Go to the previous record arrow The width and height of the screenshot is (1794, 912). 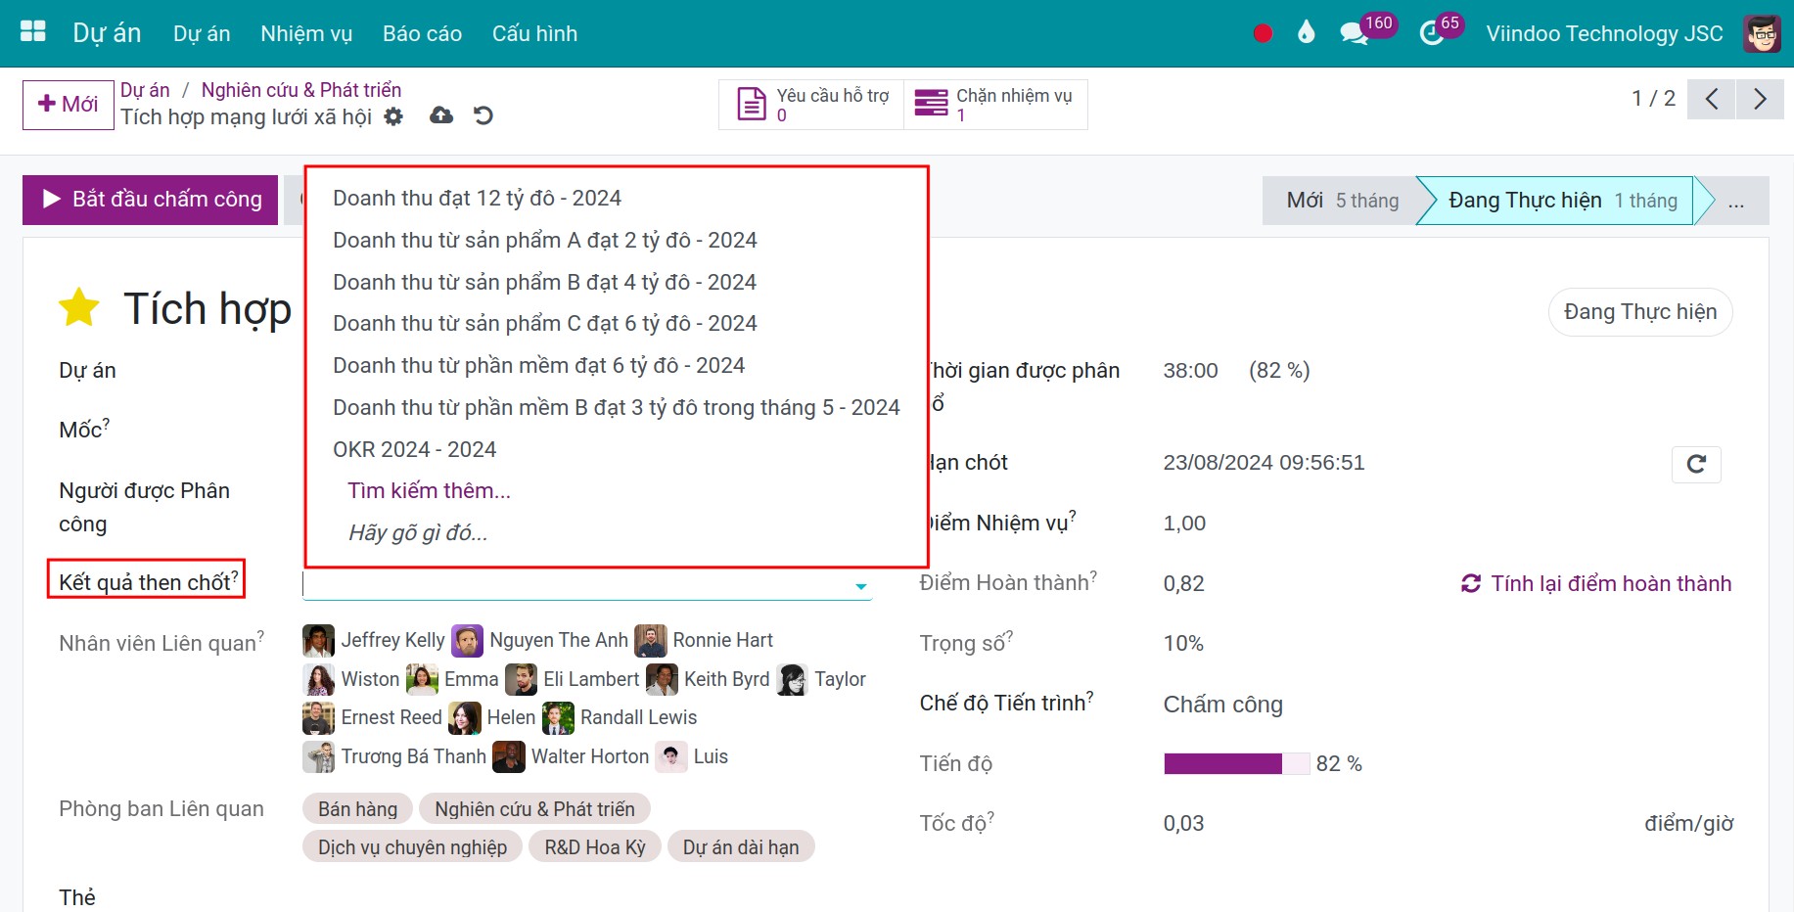(x=1711, y=99)
